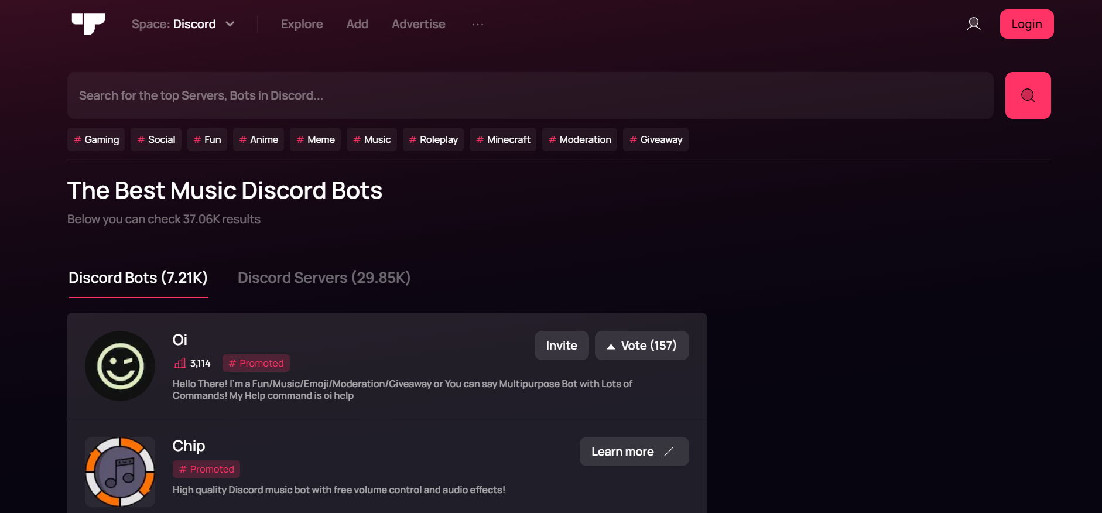Click Invite button for Oi bot
The width and height of the screenshot is (1102, 513).
(x=562, y=346)
